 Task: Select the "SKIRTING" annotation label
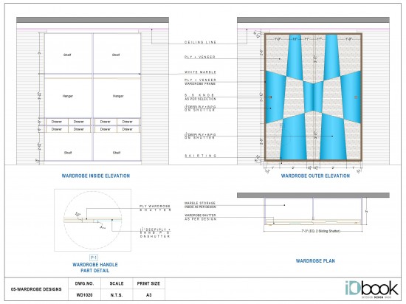[x=200, y=156]
